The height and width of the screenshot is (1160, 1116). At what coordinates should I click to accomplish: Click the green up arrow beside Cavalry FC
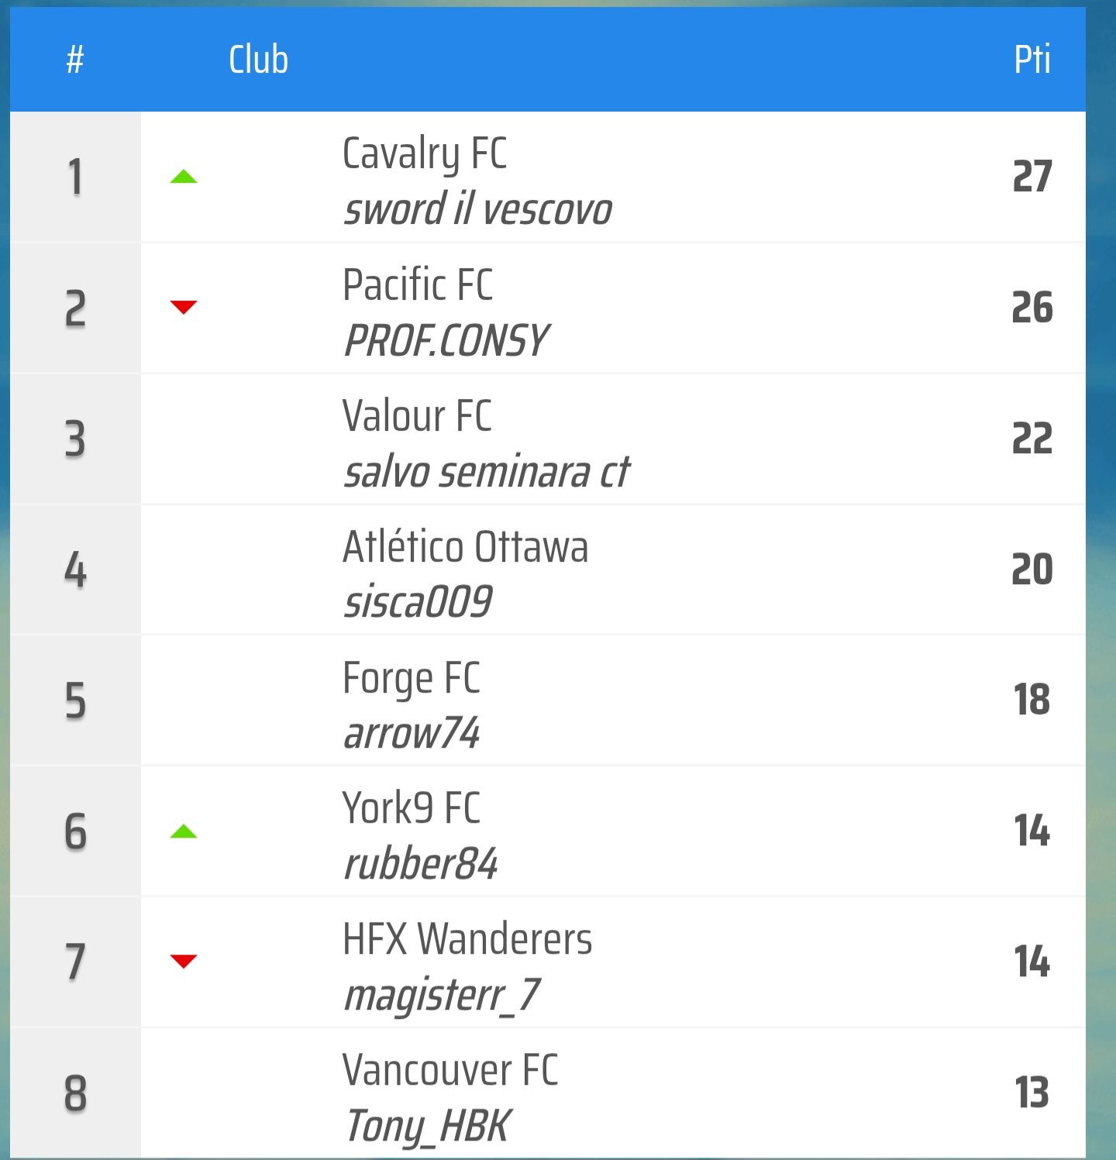(184, 177)
